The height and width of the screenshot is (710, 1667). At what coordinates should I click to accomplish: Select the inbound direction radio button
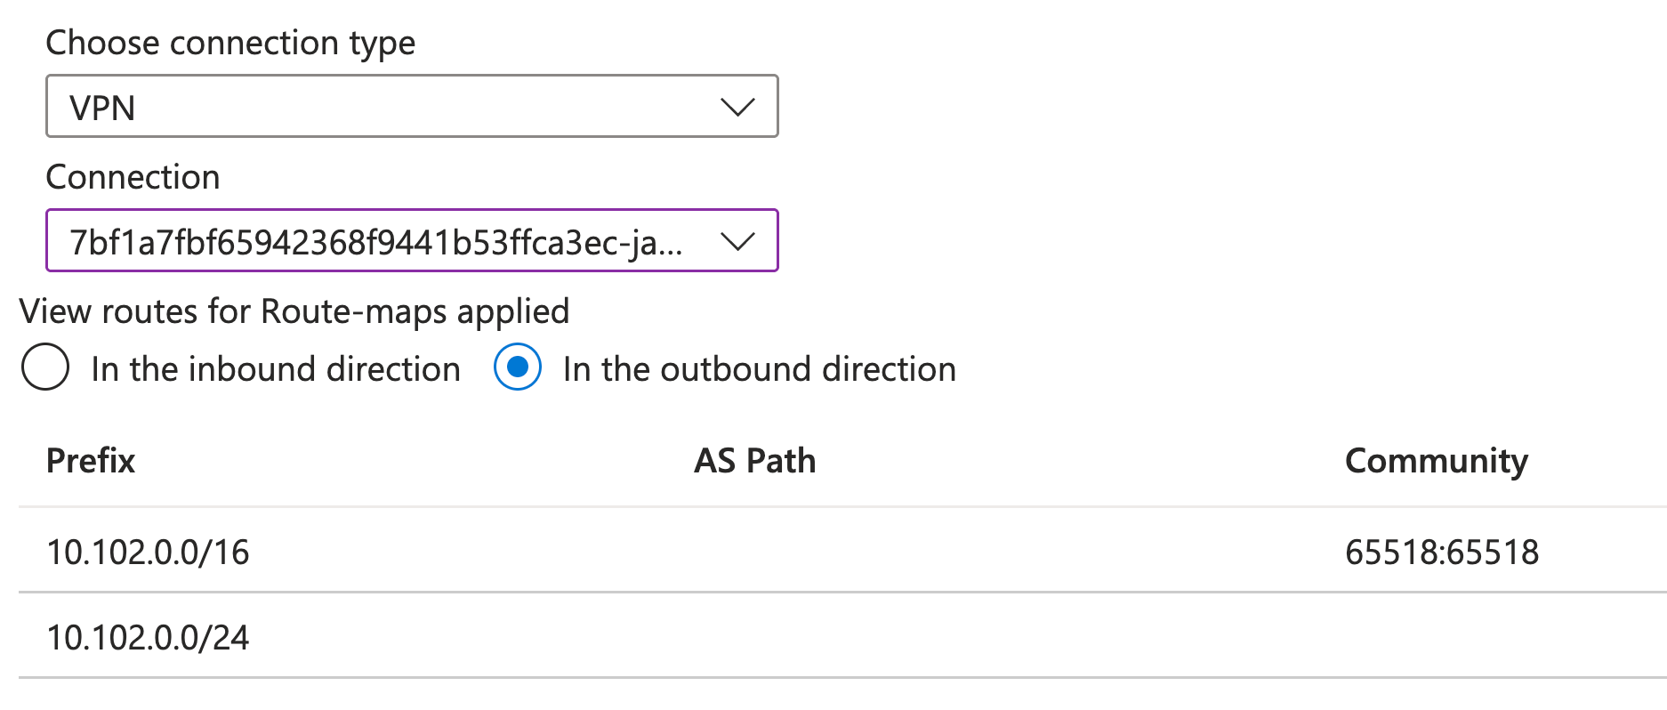click(45, 367)
